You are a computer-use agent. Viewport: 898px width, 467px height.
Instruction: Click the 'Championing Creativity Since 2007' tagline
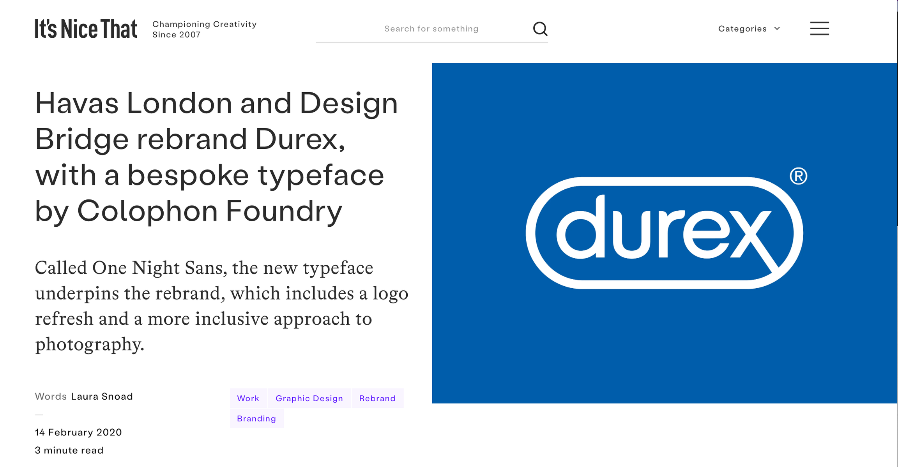tap(205, 29)
